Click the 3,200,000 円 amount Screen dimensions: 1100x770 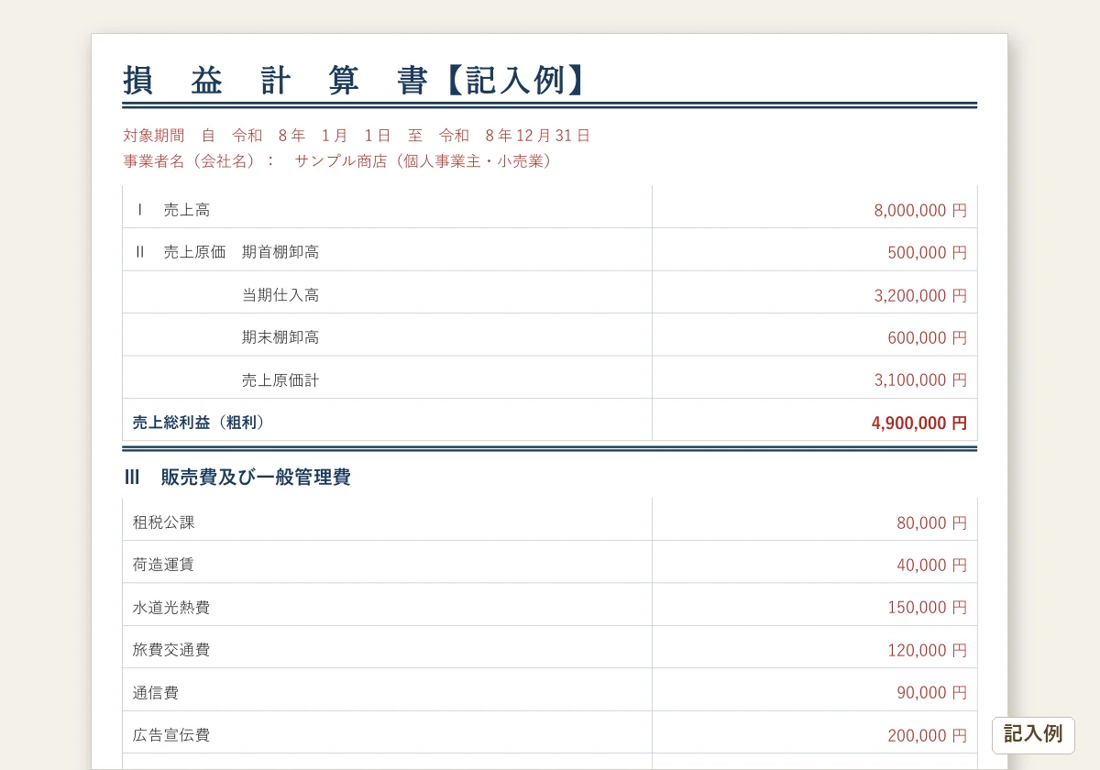(920, 295)
